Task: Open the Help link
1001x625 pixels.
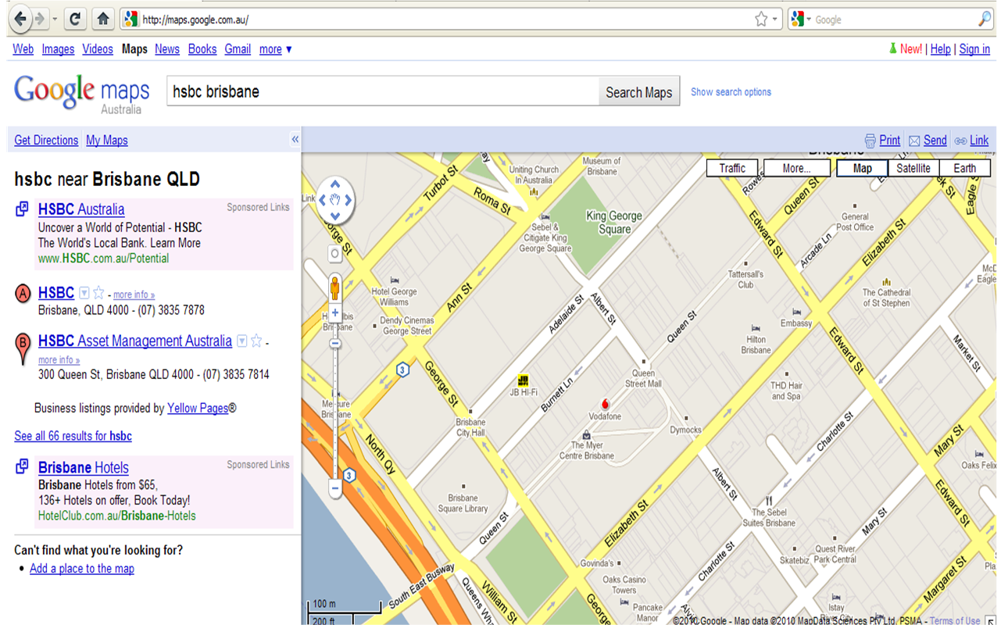Action: (x=941, y=49)
